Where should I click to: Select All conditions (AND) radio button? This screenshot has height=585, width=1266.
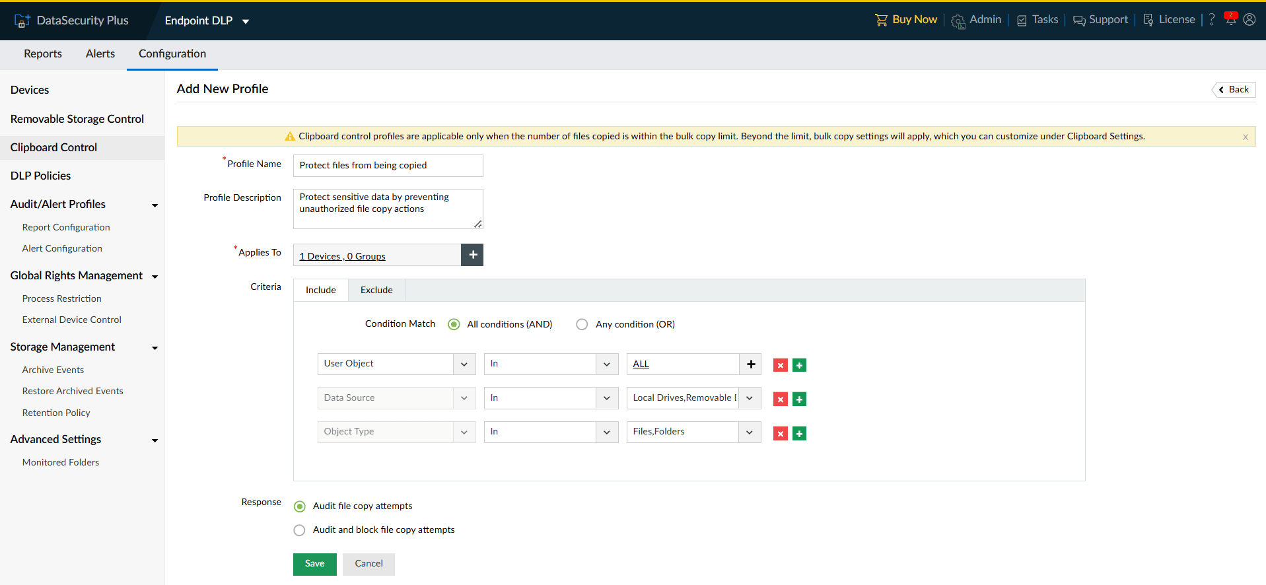454,324
